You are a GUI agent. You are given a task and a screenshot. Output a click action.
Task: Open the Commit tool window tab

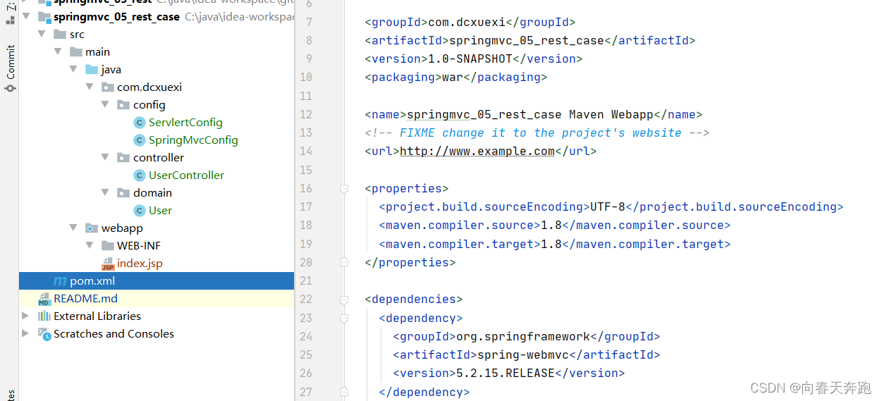click(11, 62)
